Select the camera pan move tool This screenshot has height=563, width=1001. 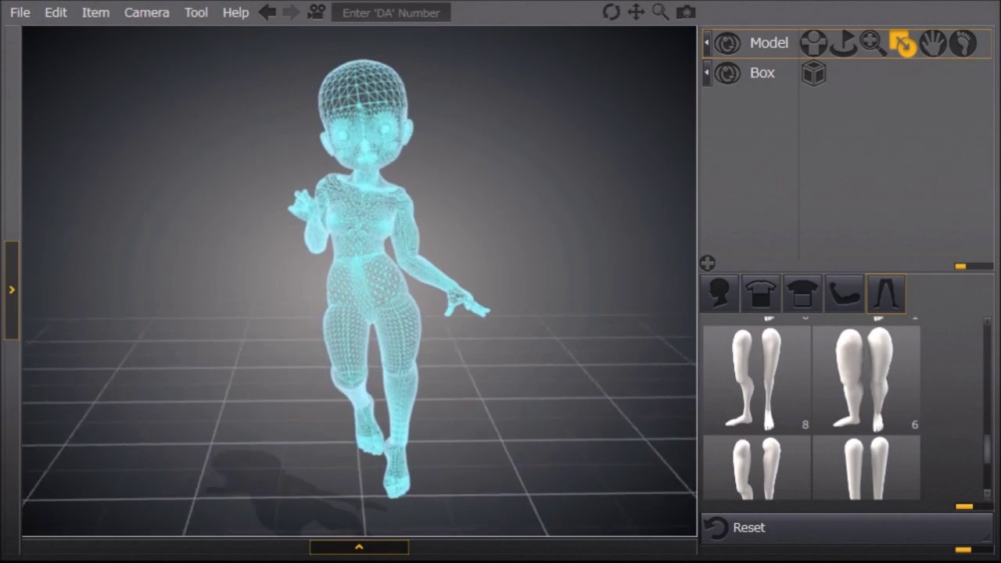point(636,12)
